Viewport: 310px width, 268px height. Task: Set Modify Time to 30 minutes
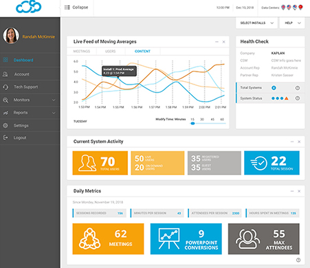click(202, 120)
